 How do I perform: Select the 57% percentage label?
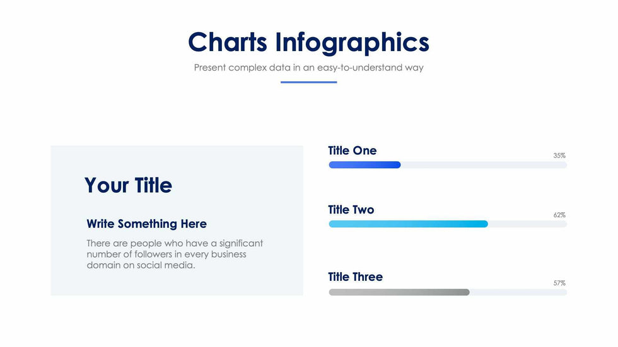(x=559, y=283)
